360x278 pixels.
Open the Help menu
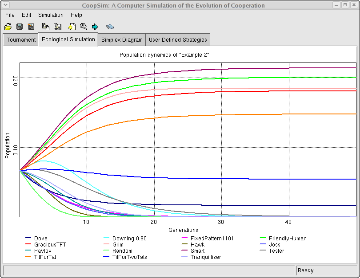tap(76, 15)
